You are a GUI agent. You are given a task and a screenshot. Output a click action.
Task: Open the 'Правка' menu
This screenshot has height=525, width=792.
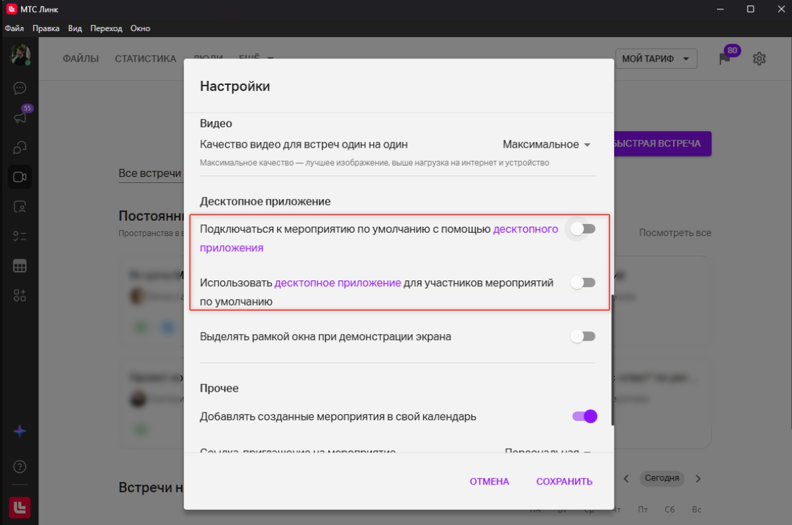(46, 29)
